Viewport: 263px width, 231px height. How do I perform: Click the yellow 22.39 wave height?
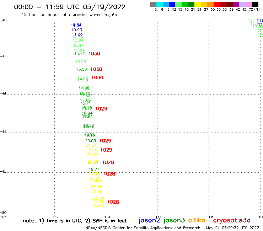pyautogui.click(x=98, y=198)
